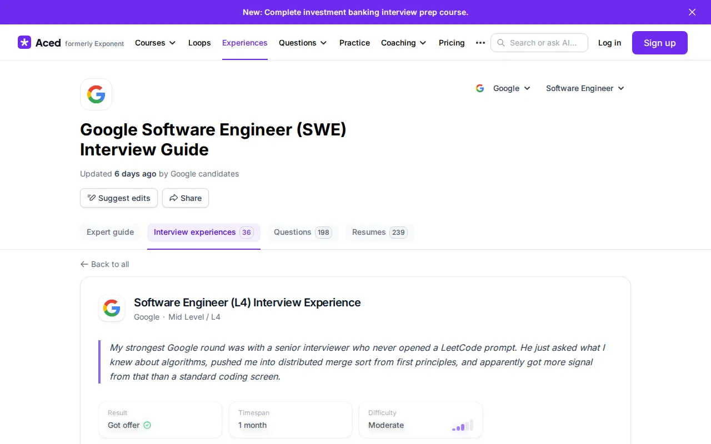711x444 pixels.
Task: Open the Resumes 239 tab
Action: coord(379,232)
